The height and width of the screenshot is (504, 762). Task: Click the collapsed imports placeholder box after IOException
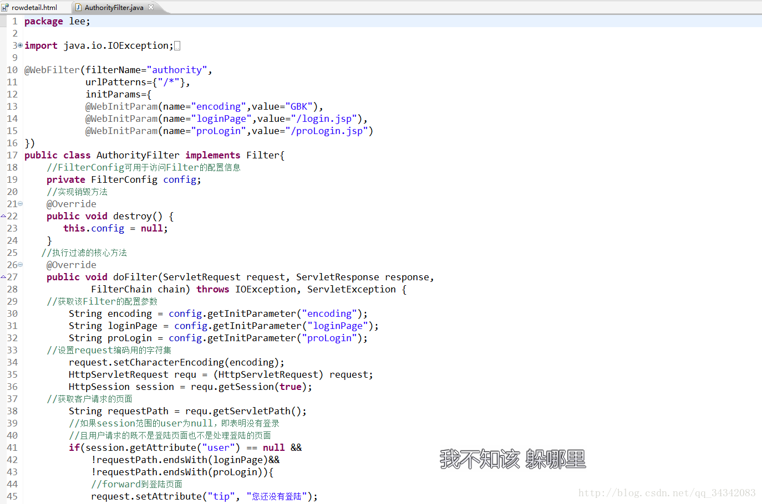tap(177, 46)
